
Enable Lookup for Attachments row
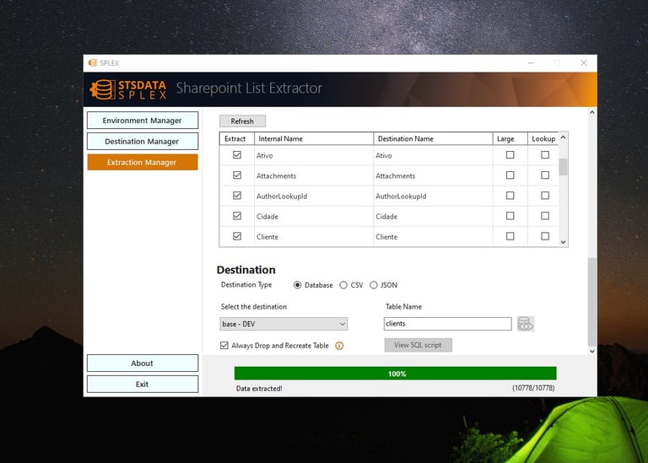[x=545, y=175]
